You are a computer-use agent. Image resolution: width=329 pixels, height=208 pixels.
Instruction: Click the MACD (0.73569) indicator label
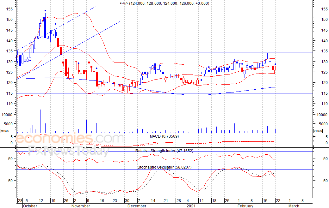pyautogui.click(x=164, y=136)
